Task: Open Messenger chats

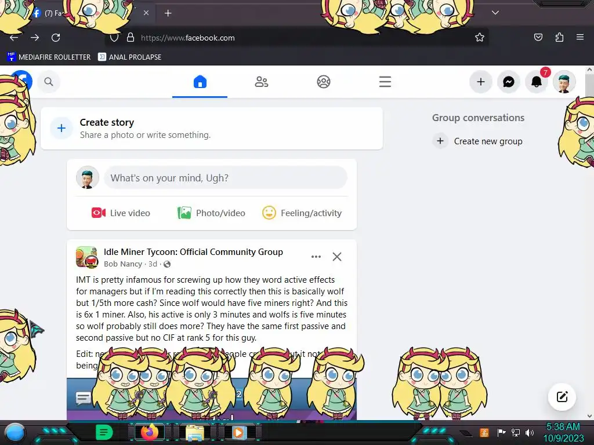Action: (x=508, y=82)
